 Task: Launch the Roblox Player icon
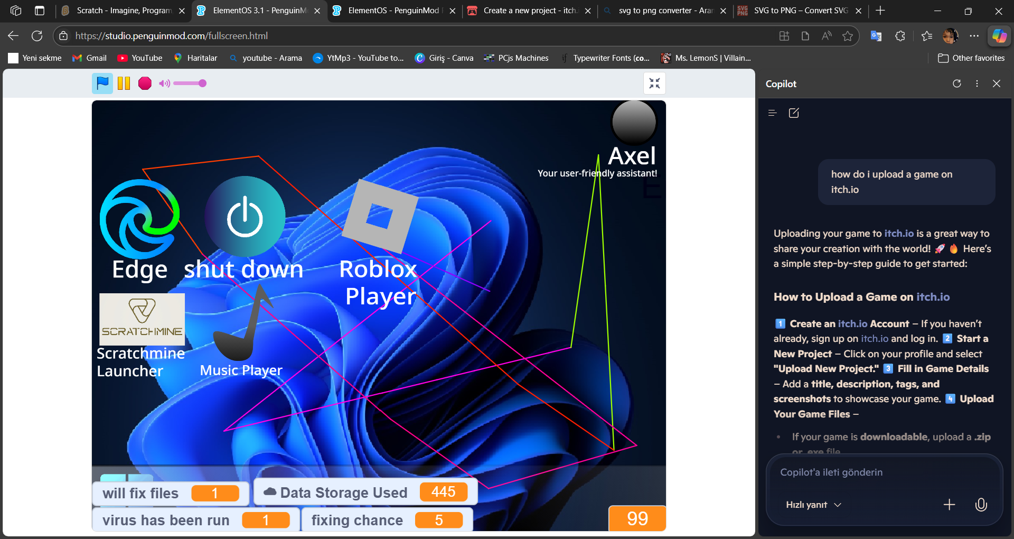point(380,216)
